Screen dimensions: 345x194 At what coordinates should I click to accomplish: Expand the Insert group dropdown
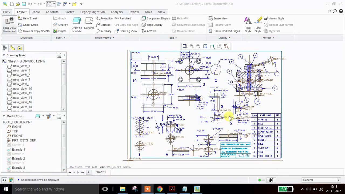[x=60, y=38]
